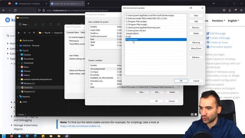
Task: Open Firefox downloads panel
Action: coord(230,10)
